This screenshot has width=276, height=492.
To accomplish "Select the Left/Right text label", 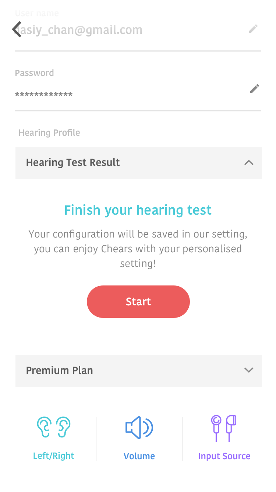I will [54, 456].
